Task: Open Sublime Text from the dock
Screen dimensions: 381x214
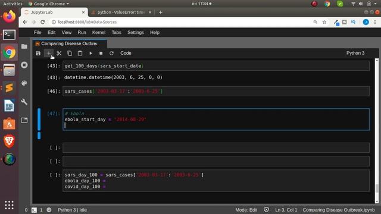Action: [10, 87]
